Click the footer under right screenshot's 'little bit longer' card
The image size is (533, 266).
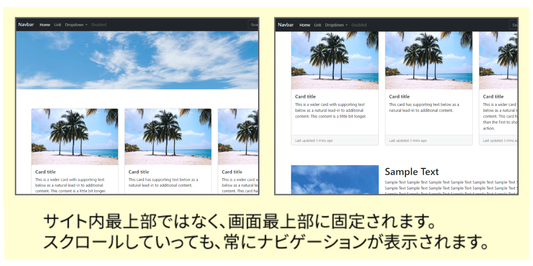(335, 140)
